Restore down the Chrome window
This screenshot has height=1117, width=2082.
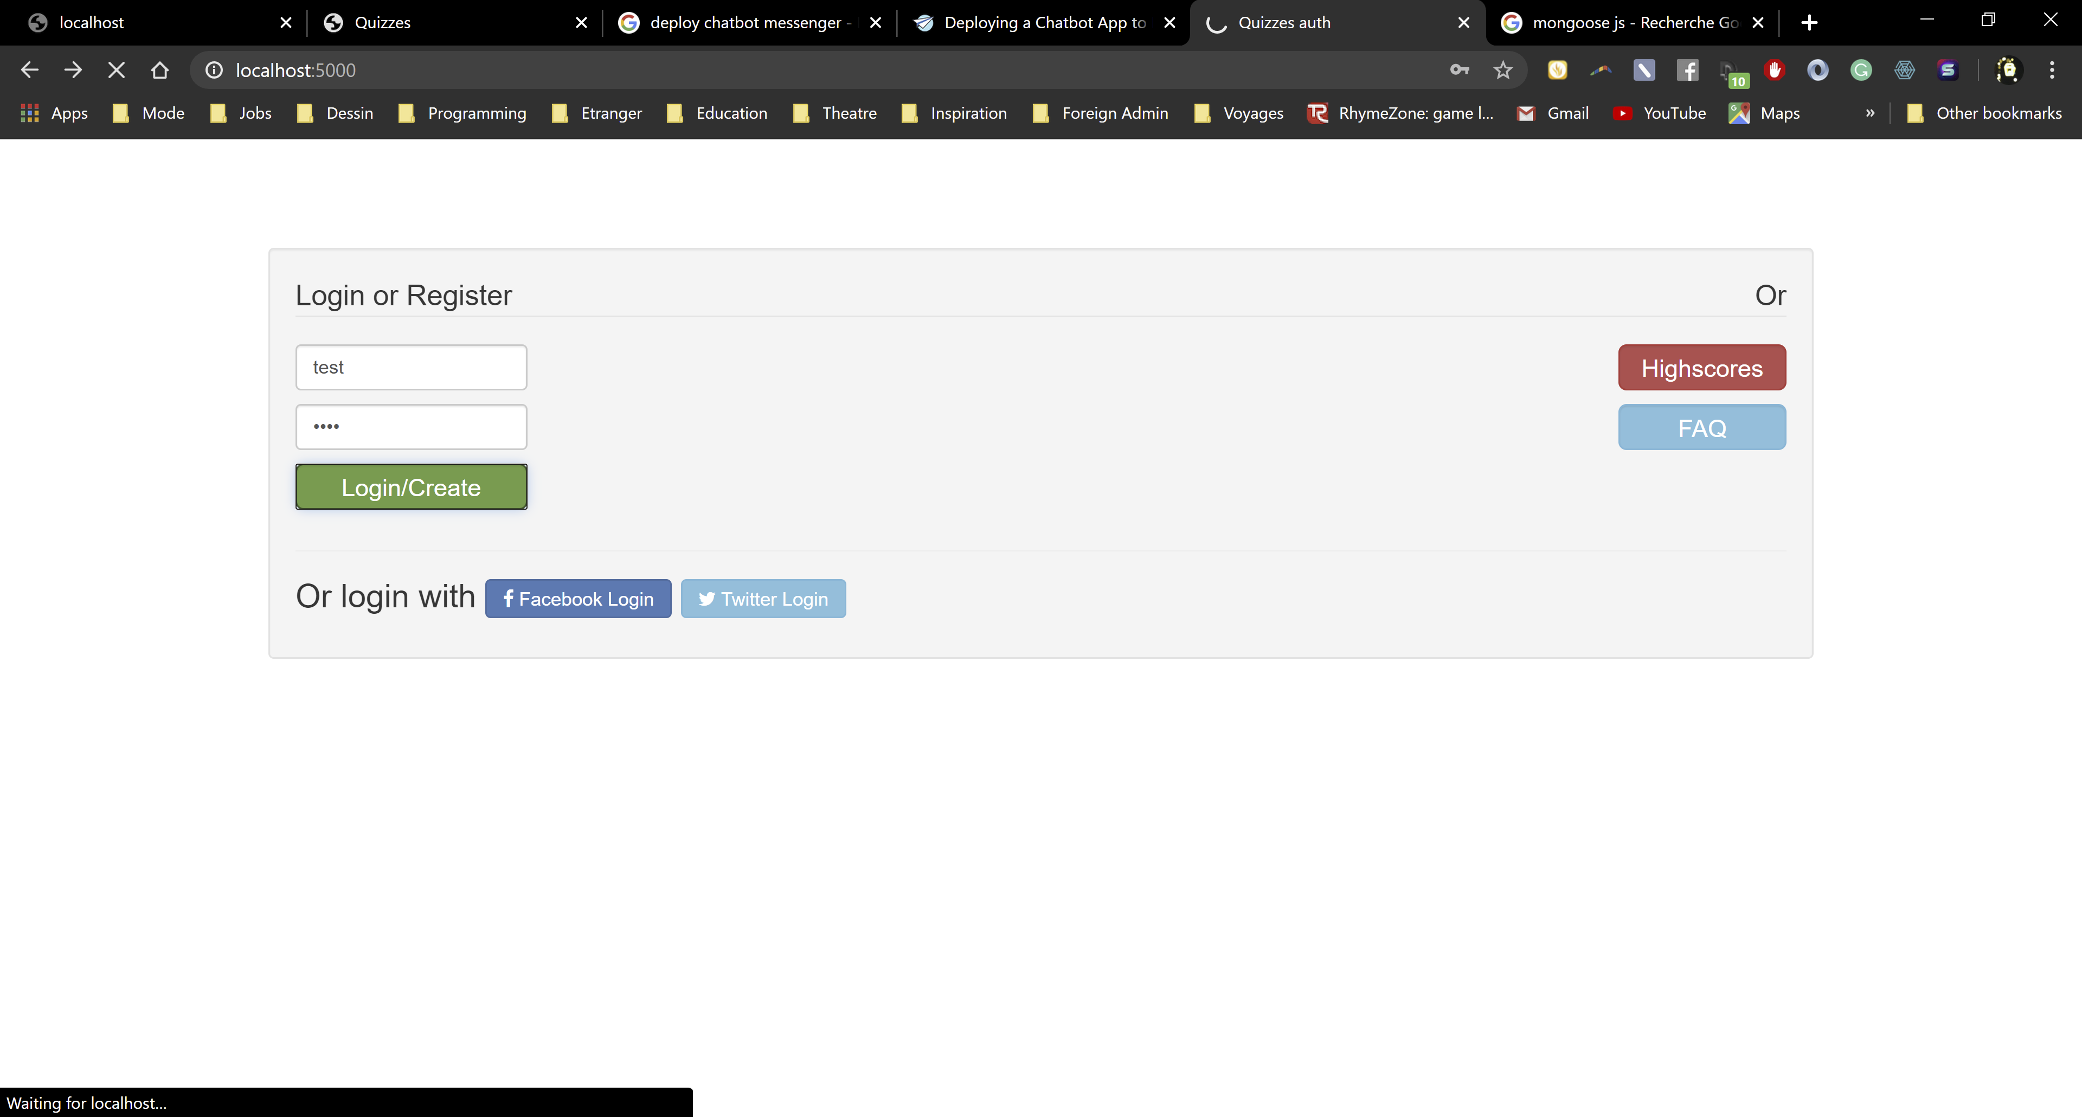tap(1988, 20)
